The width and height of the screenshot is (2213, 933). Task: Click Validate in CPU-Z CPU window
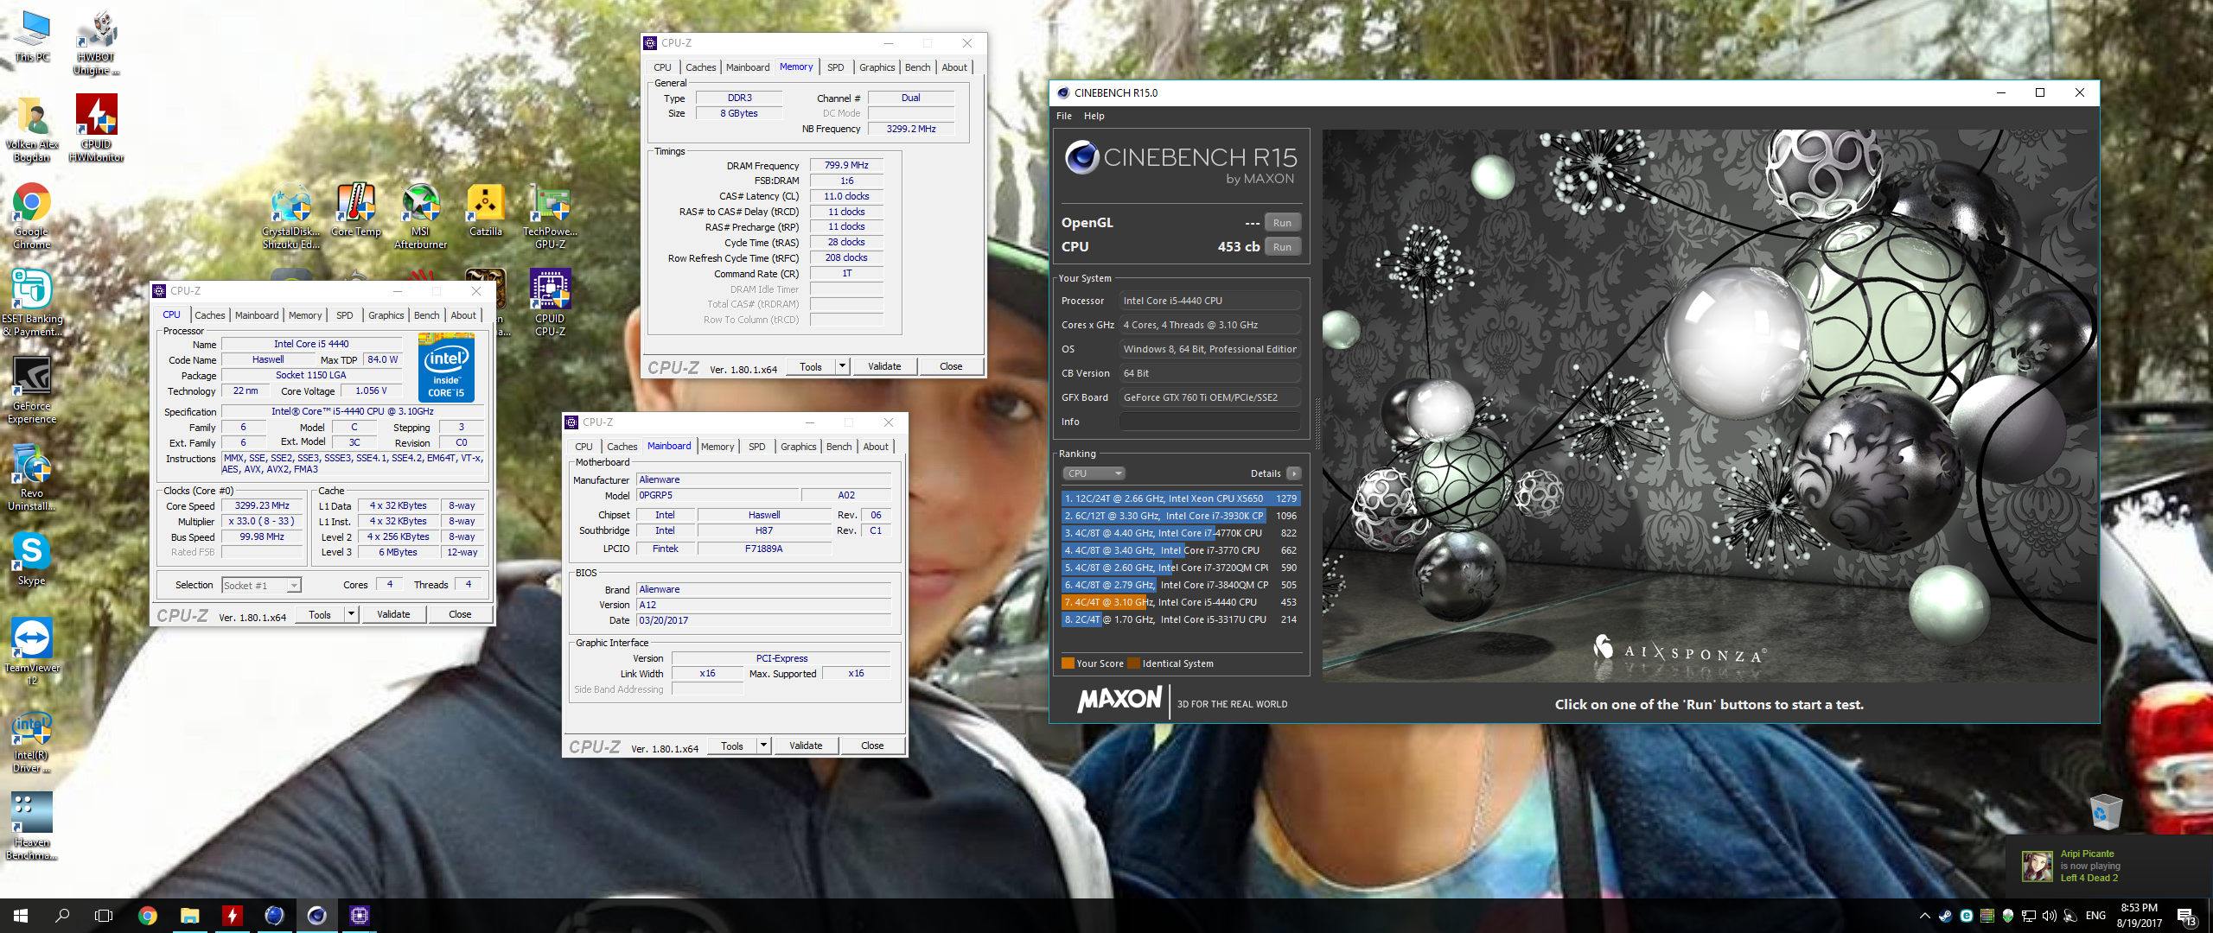point(393,614)
